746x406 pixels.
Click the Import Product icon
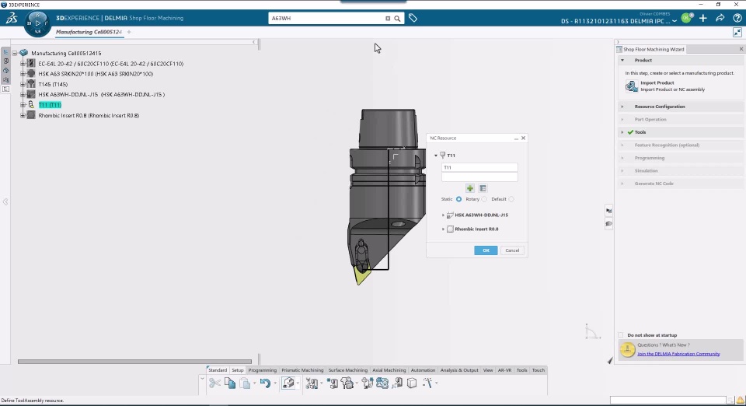tap(631, 86)
